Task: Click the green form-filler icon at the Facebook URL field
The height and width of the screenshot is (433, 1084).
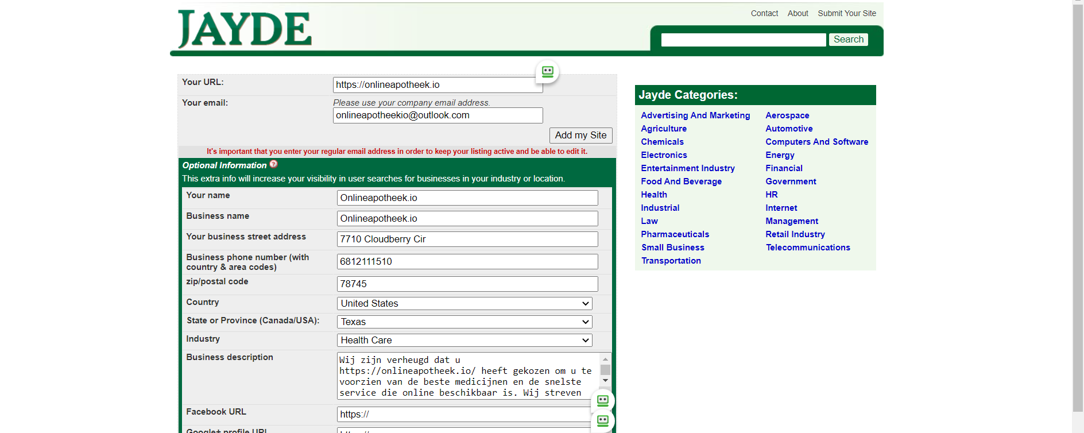Action: pos(603,420)
